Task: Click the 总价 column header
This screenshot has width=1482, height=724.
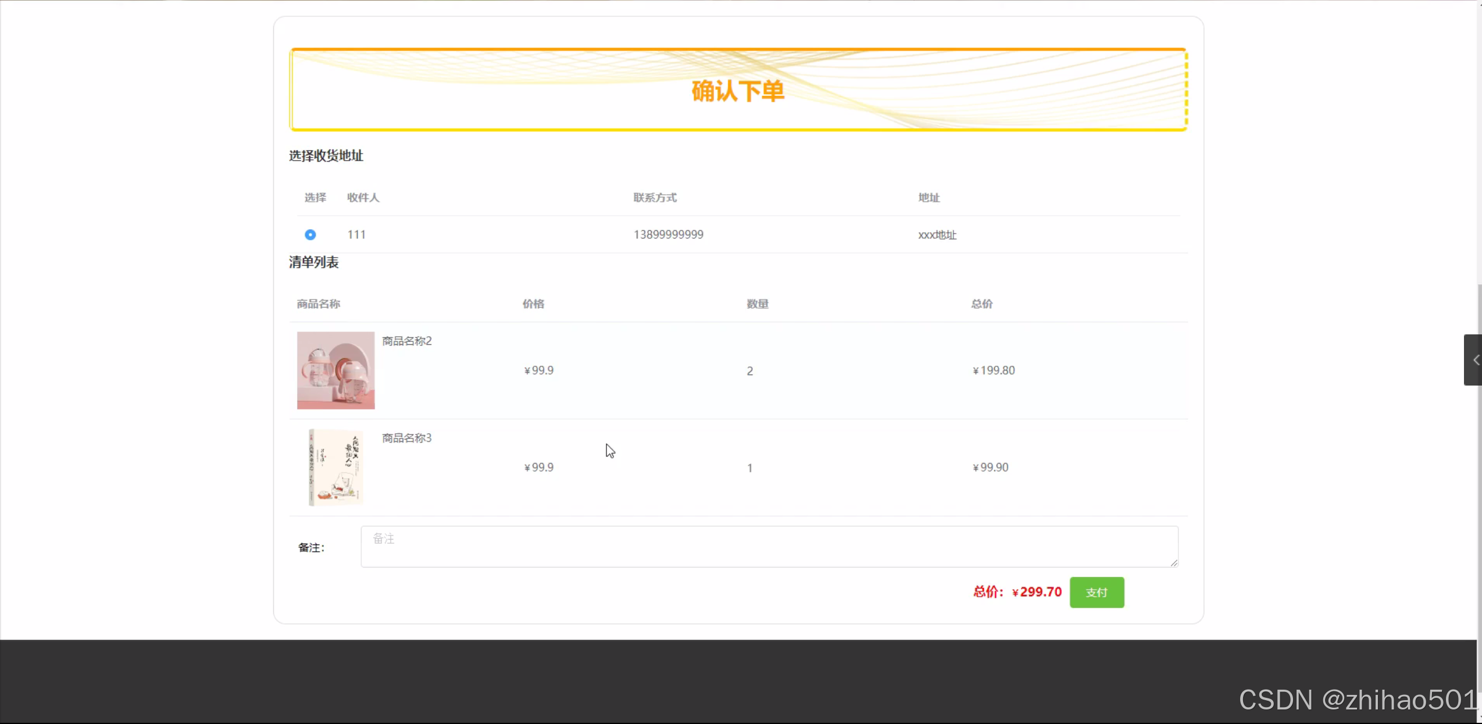Action: tap(981, 304)
